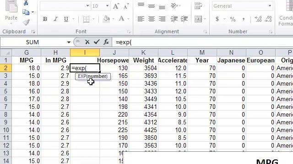Select the Format Painter brush
Image resolution: width=293 pixels, height=164 pixels.
coord(26,22)
